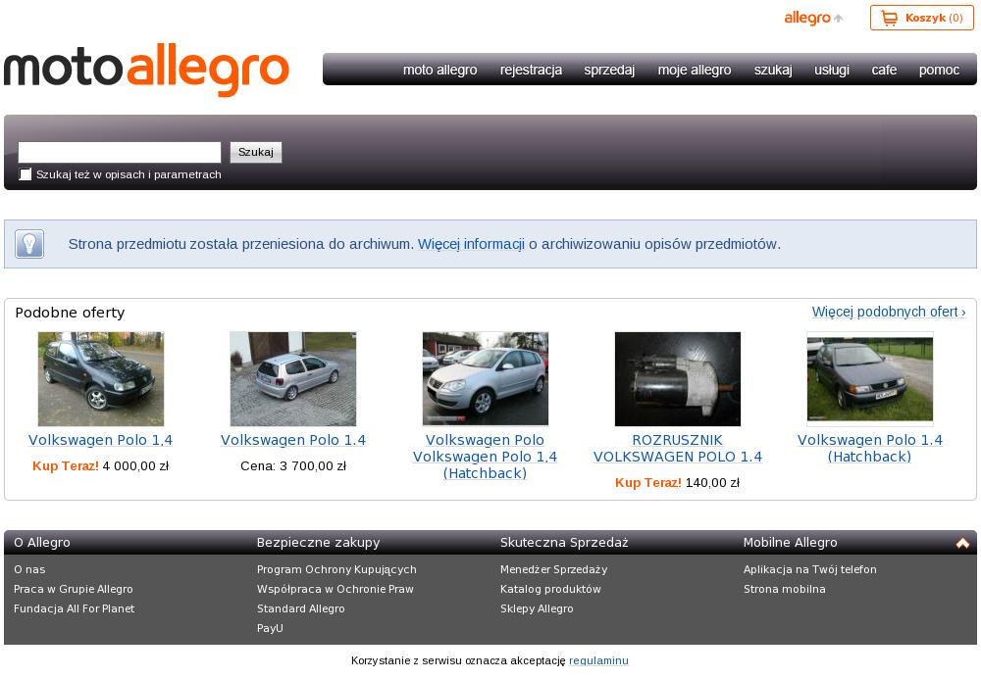The image size is (981, 680).
Task: Open the grey Polo on grass photo
Action: (x=869, y=377)
